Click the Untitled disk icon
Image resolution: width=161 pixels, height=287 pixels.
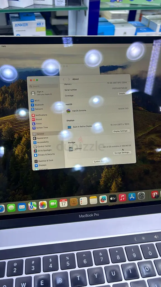click(x=71, y=149)
